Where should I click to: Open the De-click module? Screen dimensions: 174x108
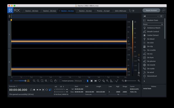point(148,43)
